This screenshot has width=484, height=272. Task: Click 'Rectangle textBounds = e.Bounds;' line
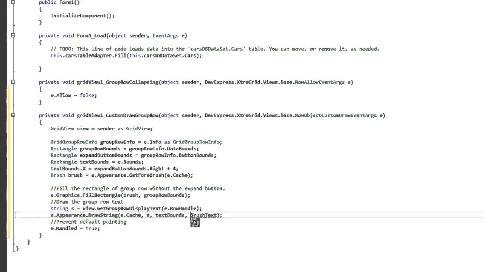(97, 162)
